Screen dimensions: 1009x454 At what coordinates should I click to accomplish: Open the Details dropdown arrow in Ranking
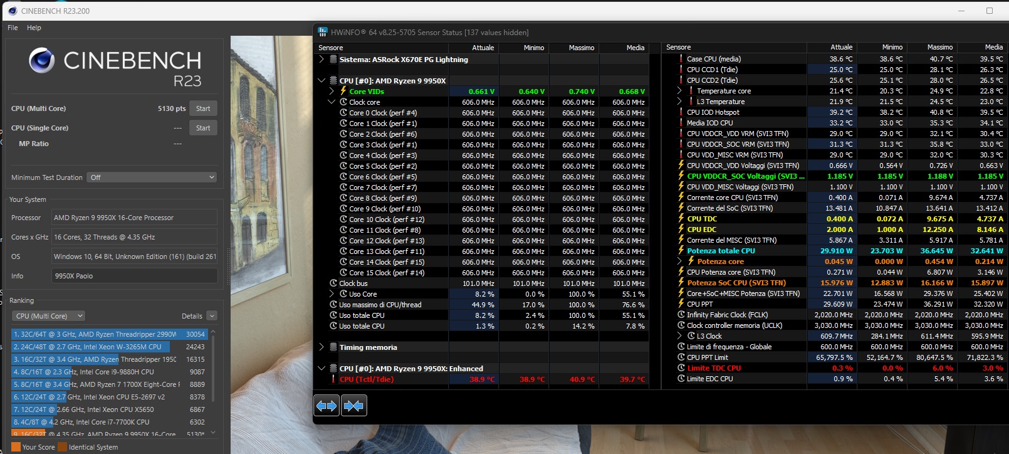pyautogui.click(x=212, y=316)
